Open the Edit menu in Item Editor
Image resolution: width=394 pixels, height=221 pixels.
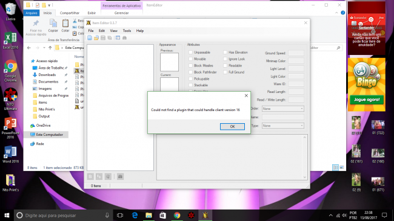coord(101,31)
